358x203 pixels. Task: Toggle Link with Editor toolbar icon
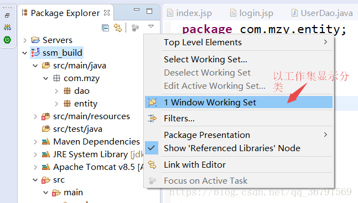(118, 28)
